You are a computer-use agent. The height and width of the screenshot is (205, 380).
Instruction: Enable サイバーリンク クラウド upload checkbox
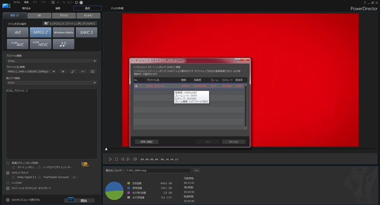click(x=8, y=188)
